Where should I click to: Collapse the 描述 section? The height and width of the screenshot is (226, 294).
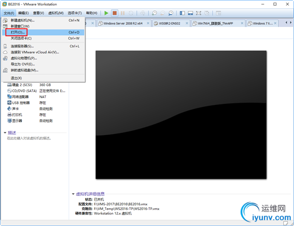coord(5,133)
